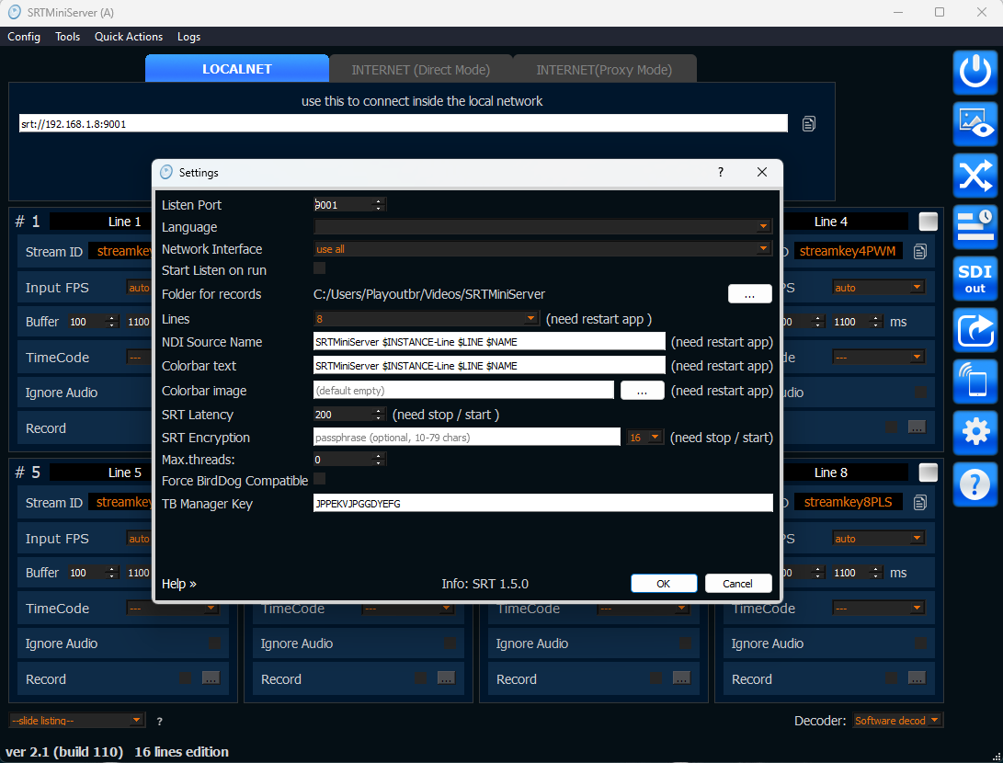Click the Listen Port stepper arrows
This screenshot has height=763, width=1003.
click(378, 205)
